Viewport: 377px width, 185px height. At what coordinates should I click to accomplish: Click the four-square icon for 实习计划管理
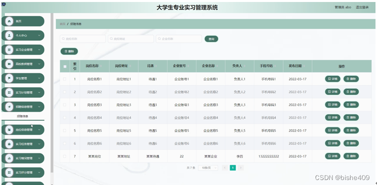tap(9, 92)
